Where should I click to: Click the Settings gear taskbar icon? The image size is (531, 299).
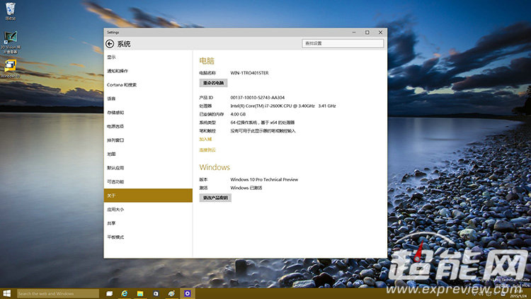pos(188,293)
